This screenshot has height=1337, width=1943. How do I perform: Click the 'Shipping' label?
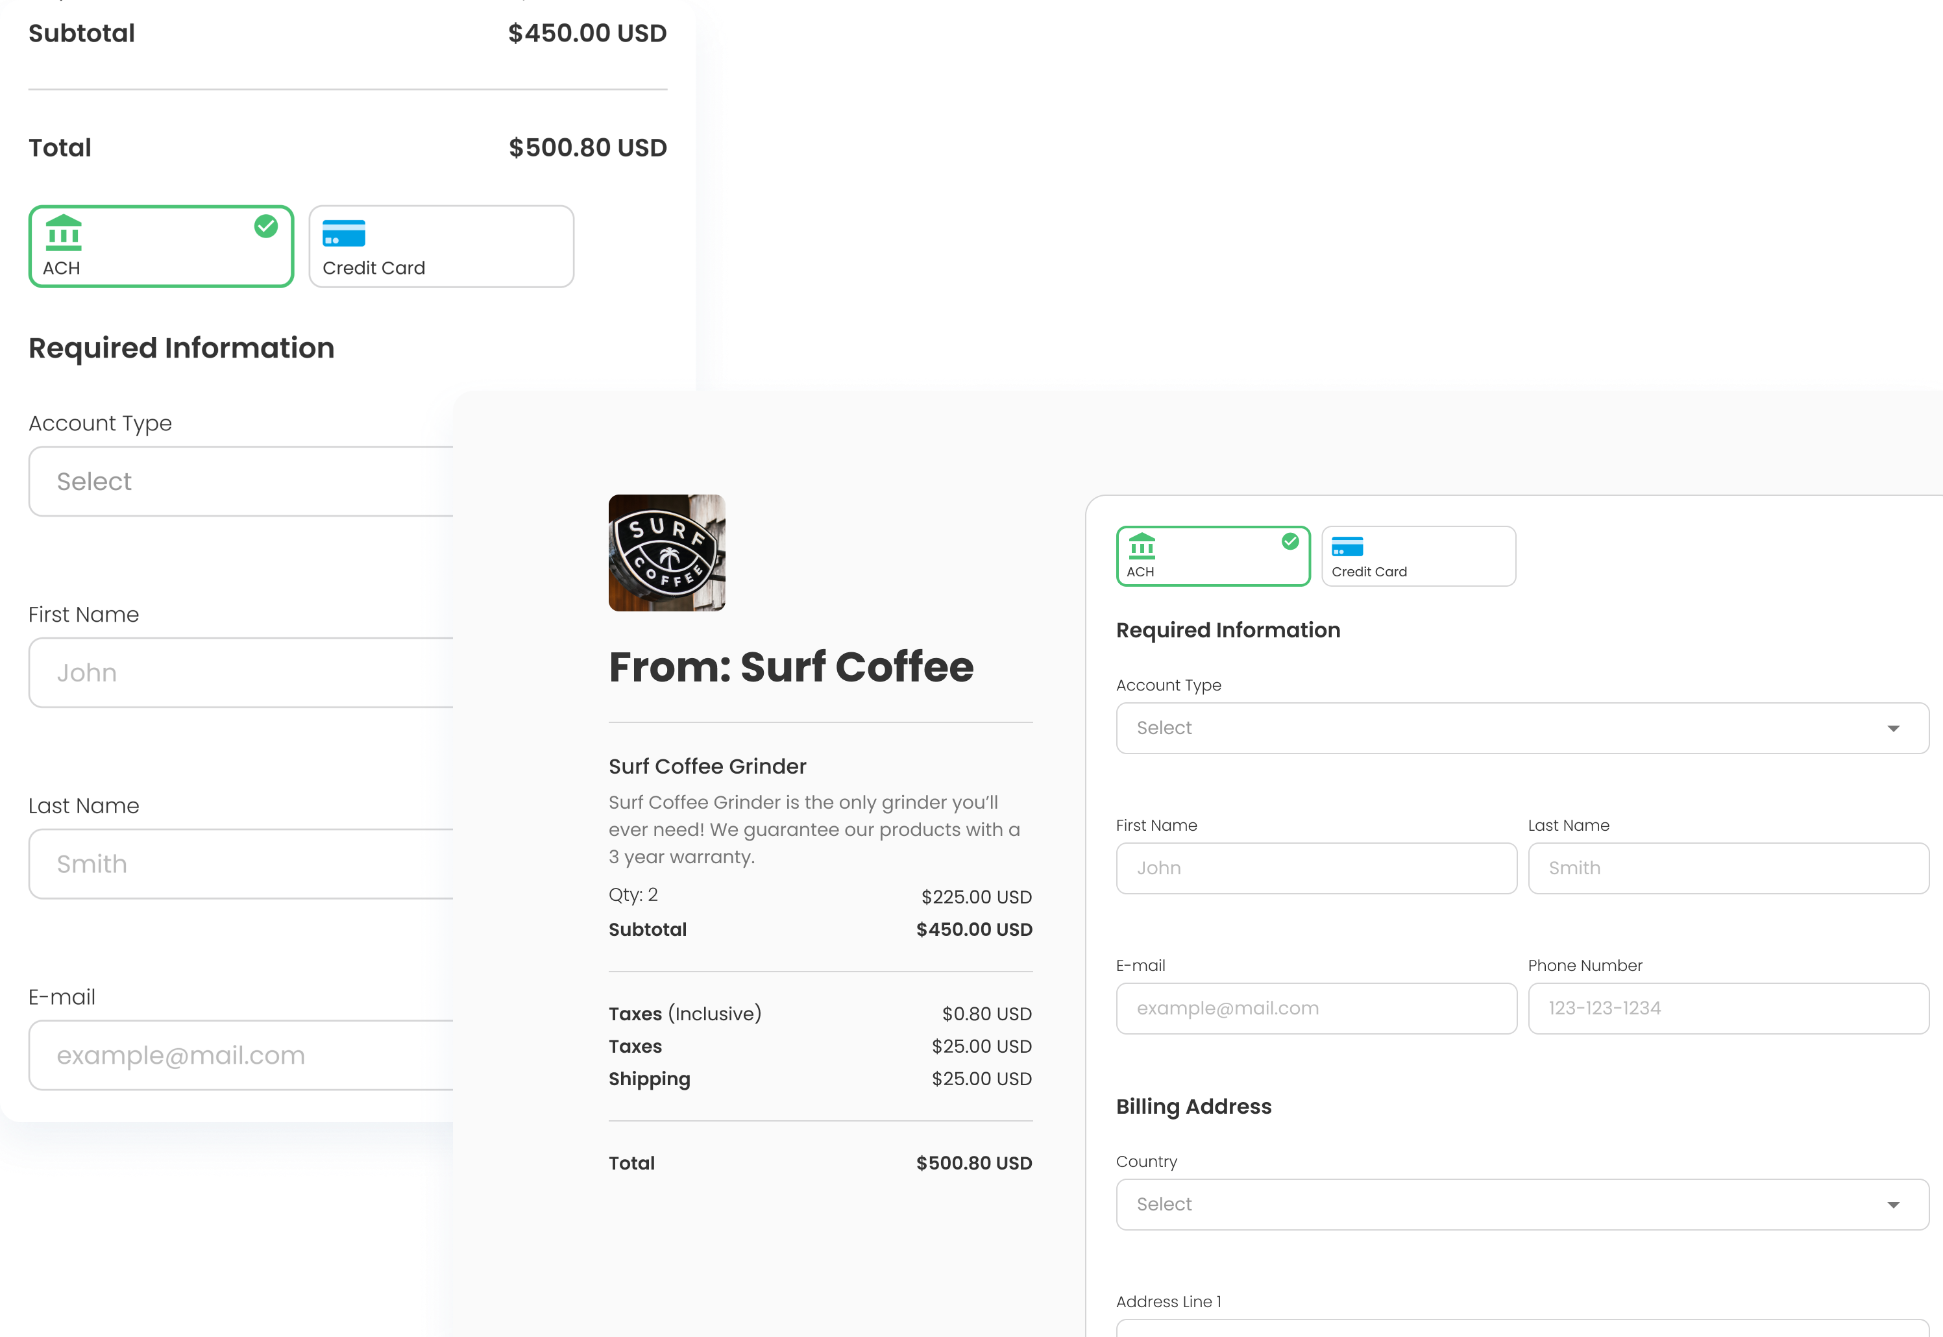(x=650, y=1079)
